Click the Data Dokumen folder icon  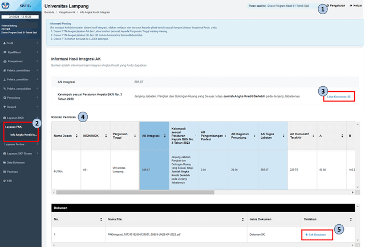5,163
